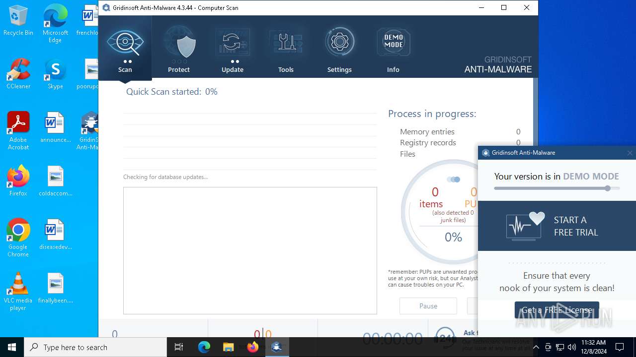Screen dimensions: 636x357
Task: Open Recycle Bin on desktop
Action: point(18,21)
